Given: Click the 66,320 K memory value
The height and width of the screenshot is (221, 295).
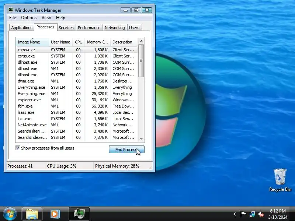Looking at the screenshot, I should coord(100,106).
